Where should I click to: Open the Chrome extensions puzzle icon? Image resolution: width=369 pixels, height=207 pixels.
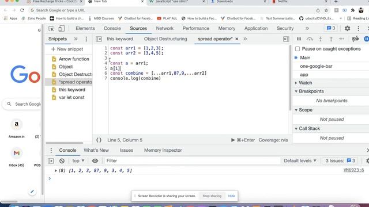(x=352, y=10)
